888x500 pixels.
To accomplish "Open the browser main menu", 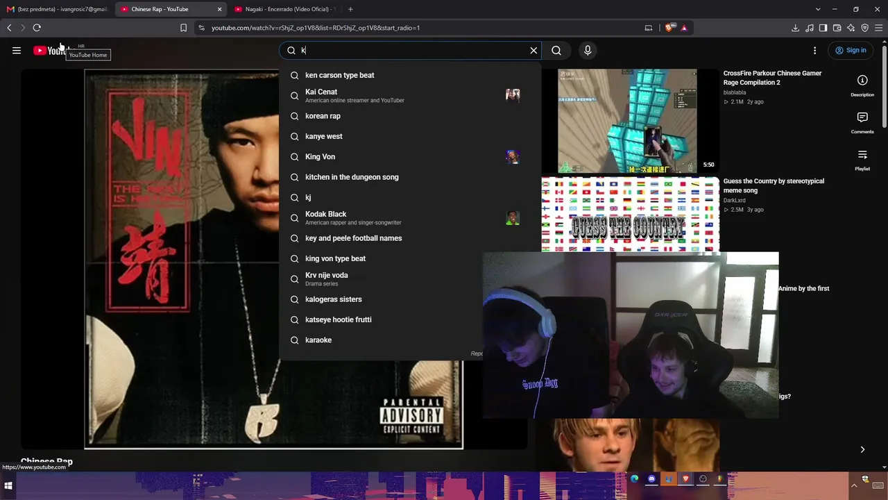I will [879, 28].
